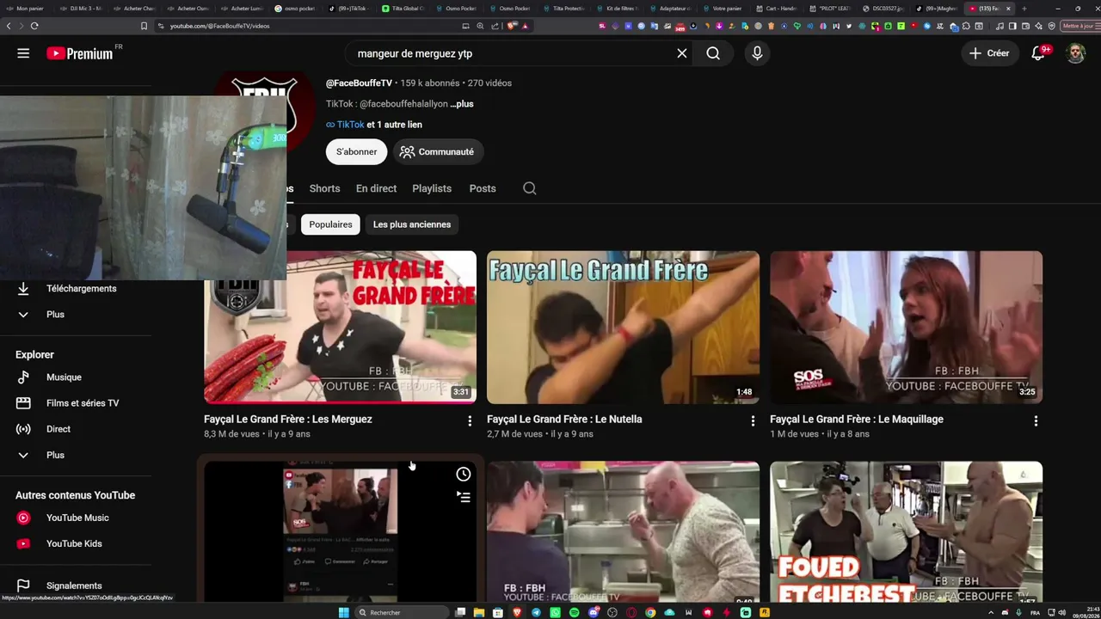The width and height of the screenshot is (1101, 619).
Task: Open the account avatar menu
Action: tap(1075, 53)
